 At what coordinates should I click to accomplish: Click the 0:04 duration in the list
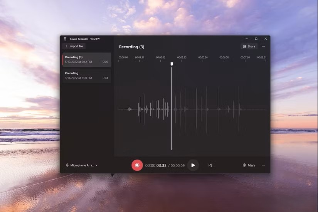click(x=105, y=78)
